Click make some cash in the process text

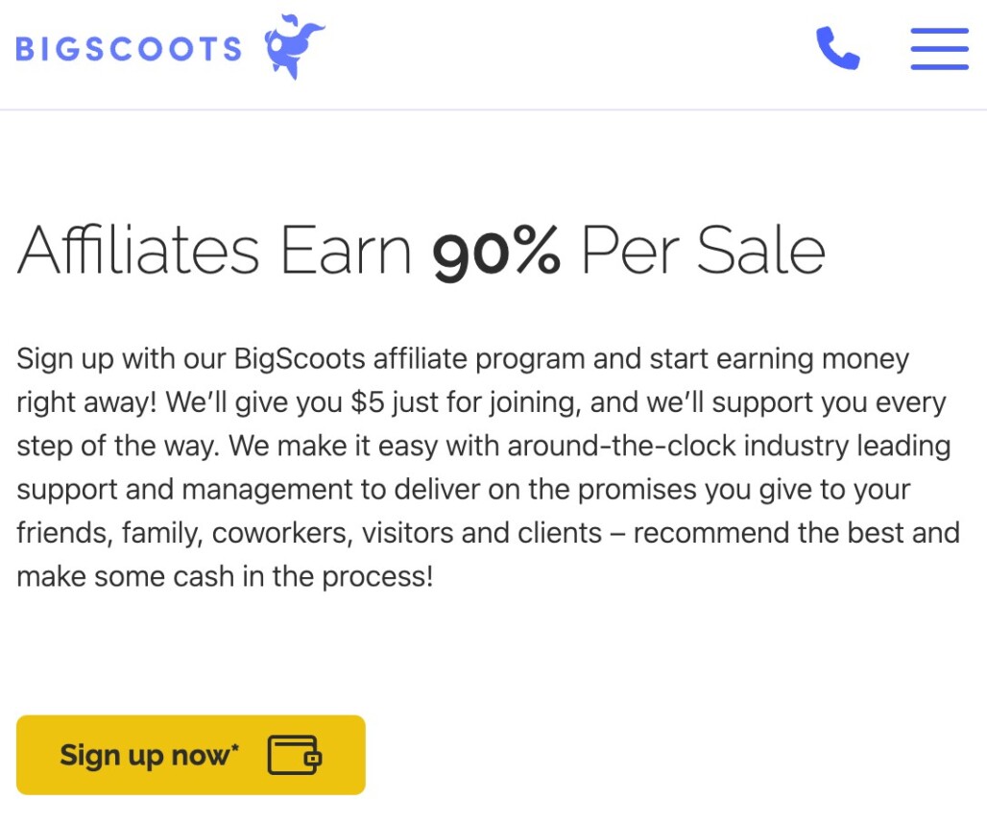225,576
